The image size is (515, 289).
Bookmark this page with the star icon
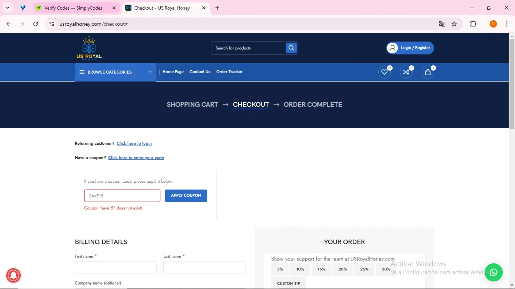pyautogui.click(x=454, y=24)
